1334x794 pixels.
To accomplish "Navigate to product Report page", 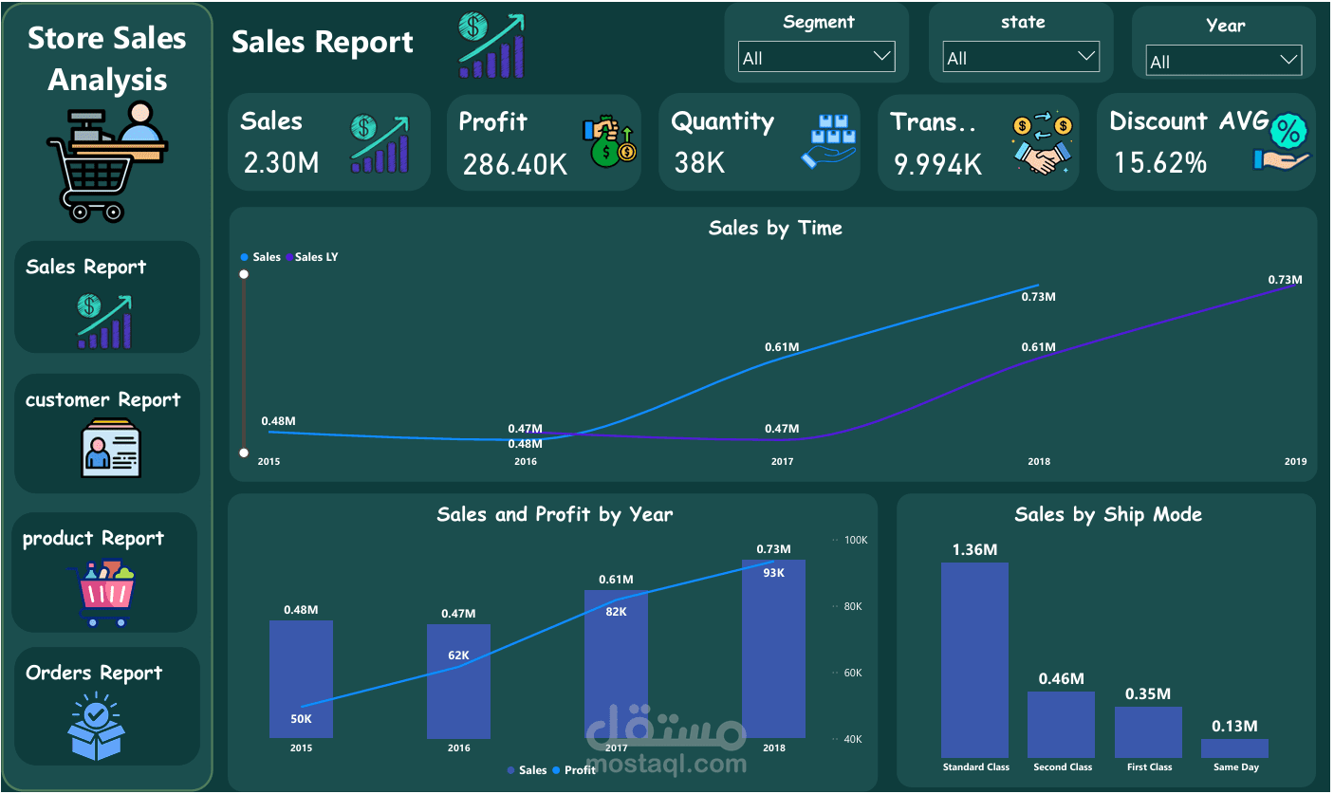I will pyautogui.click(x=104, y=573).
